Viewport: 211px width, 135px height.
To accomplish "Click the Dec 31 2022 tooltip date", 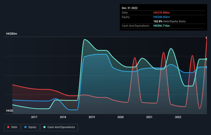I will (x=130, y=8).
